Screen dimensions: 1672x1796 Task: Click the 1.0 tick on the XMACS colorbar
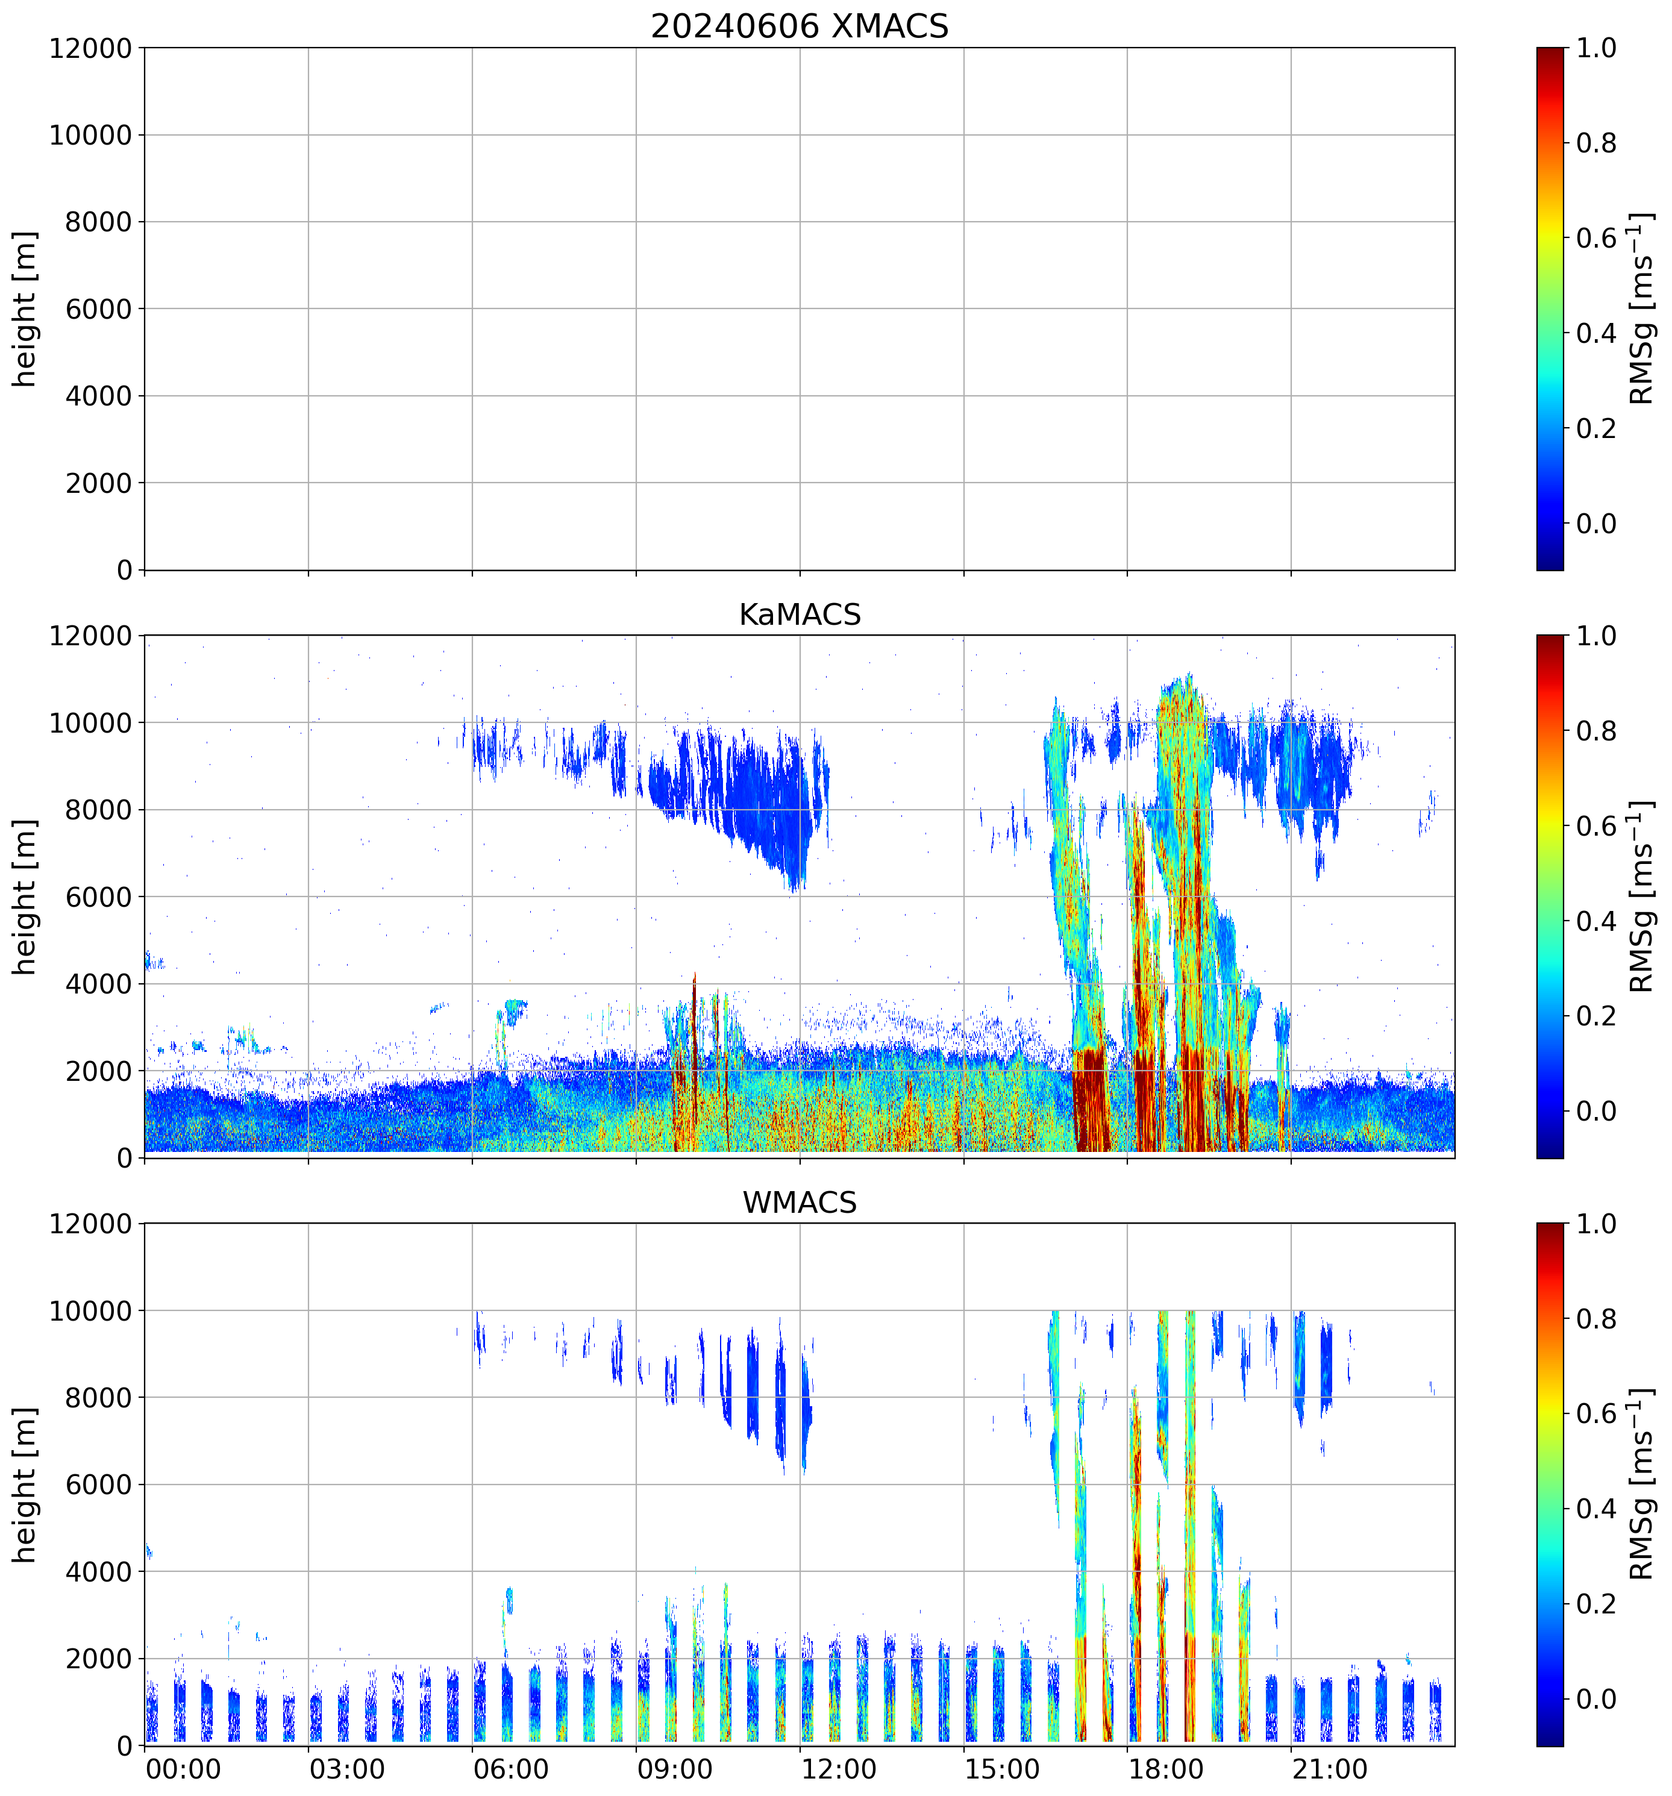[x=1596, y=48]
